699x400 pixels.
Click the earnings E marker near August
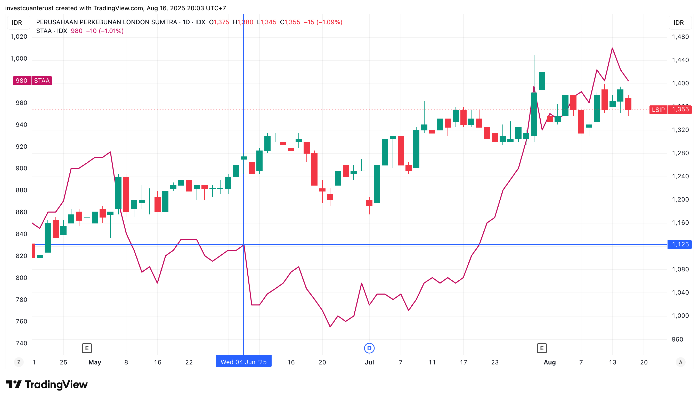[x=541, y=348]
